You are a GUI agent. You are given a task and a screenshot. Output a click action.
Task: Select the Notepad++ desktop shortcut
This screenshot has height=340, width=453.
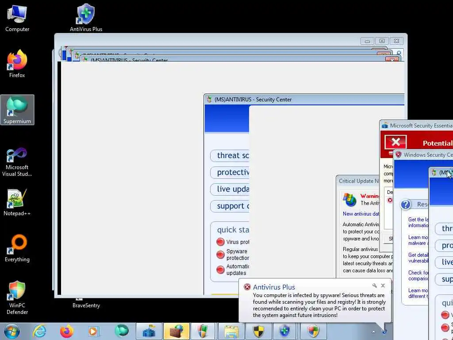[17, 202]
